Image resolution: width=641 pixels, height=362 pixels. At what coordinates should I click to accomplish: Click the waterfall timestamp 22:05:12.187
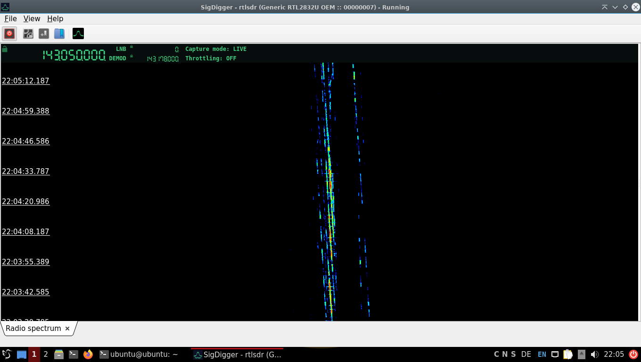click(26, 81)
